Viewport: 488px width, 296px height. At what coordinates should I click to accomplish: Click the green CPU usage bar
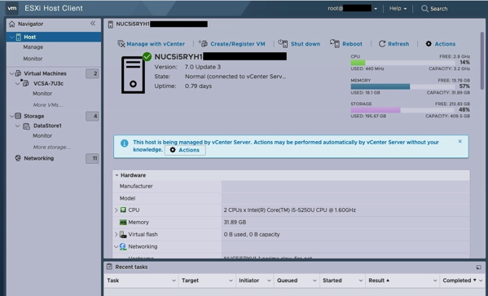pyautogui.click(x=358, y=63)
